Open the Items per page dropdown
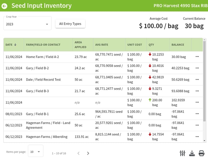 pyautogui.click(x=35, y=152)
